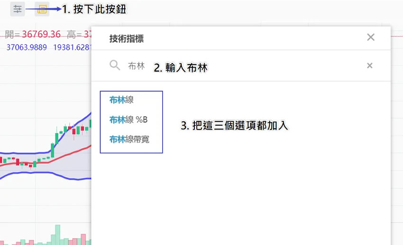
Task: Click the indicator value starting 19381
Action: point(72,47)
